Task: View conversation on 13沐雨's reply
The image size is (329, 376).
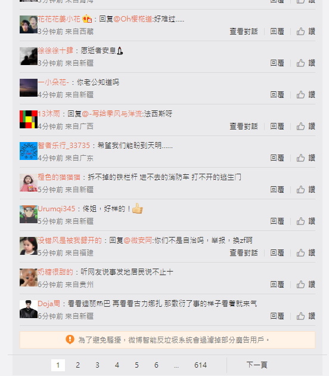Action: click(244, 127)
